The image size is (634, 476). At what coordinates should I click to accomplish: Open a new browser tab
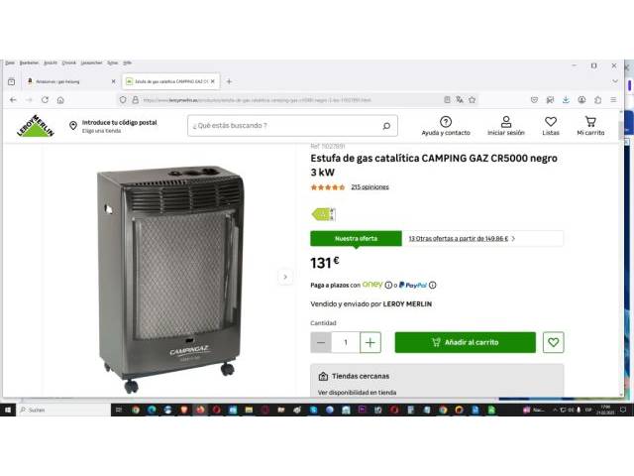point(229,81)
